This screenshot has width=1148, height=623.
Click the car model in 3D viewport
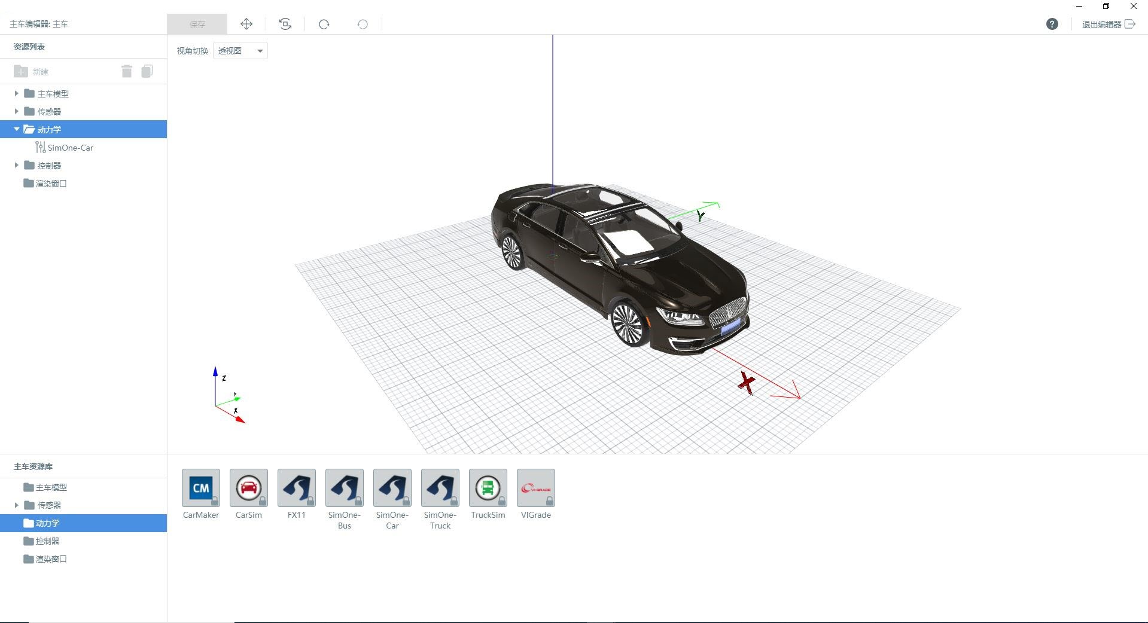point(619,269)
